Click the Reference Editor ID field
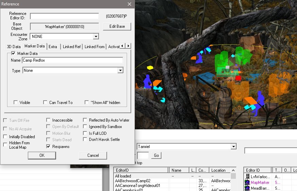Image resolution: width=297 pixels, height=191 pixels. click(65, 16)
